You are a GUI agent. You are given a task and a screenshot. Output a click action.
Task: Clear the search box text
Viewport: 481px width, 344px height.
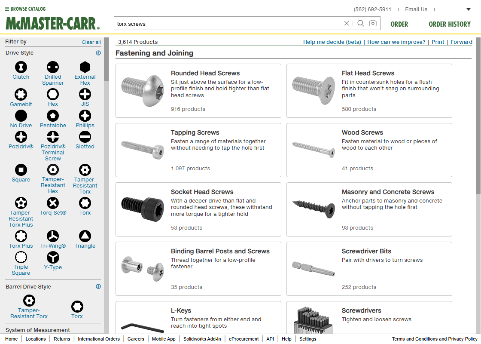(346, 23)
